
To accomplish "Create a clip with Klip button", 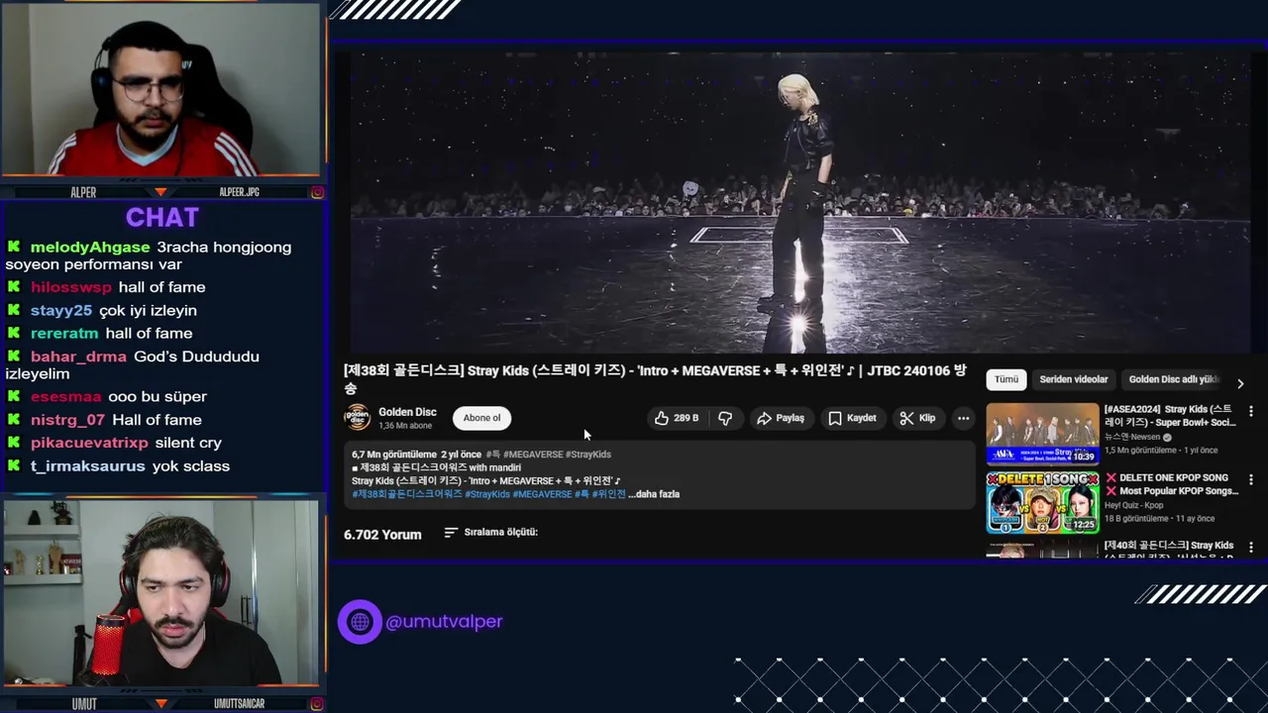I will click(x=917, y=418).
